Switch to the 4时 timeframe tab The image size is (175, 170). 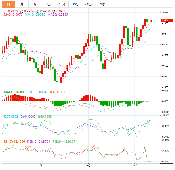pyautogui.click(x=102, y=4)
